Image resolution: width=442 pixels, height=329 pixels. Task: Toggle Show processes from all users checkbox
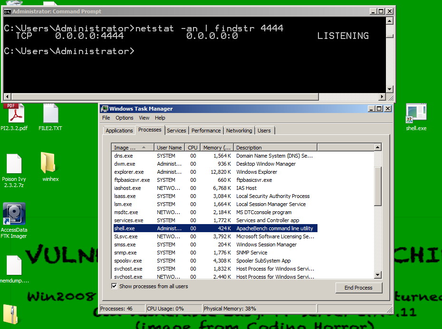[x=114, y=286]
